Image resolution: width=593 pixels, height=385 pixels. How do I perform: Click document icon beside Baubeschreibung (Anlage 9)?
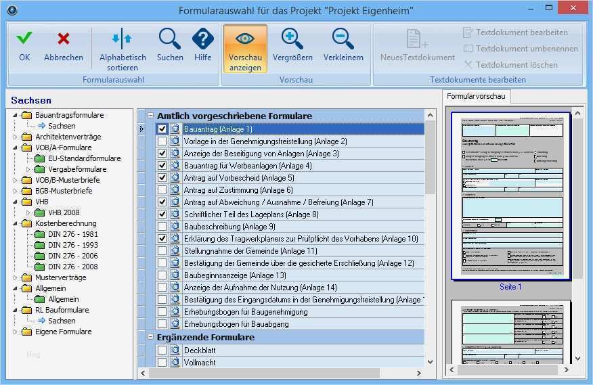point(175,227)
